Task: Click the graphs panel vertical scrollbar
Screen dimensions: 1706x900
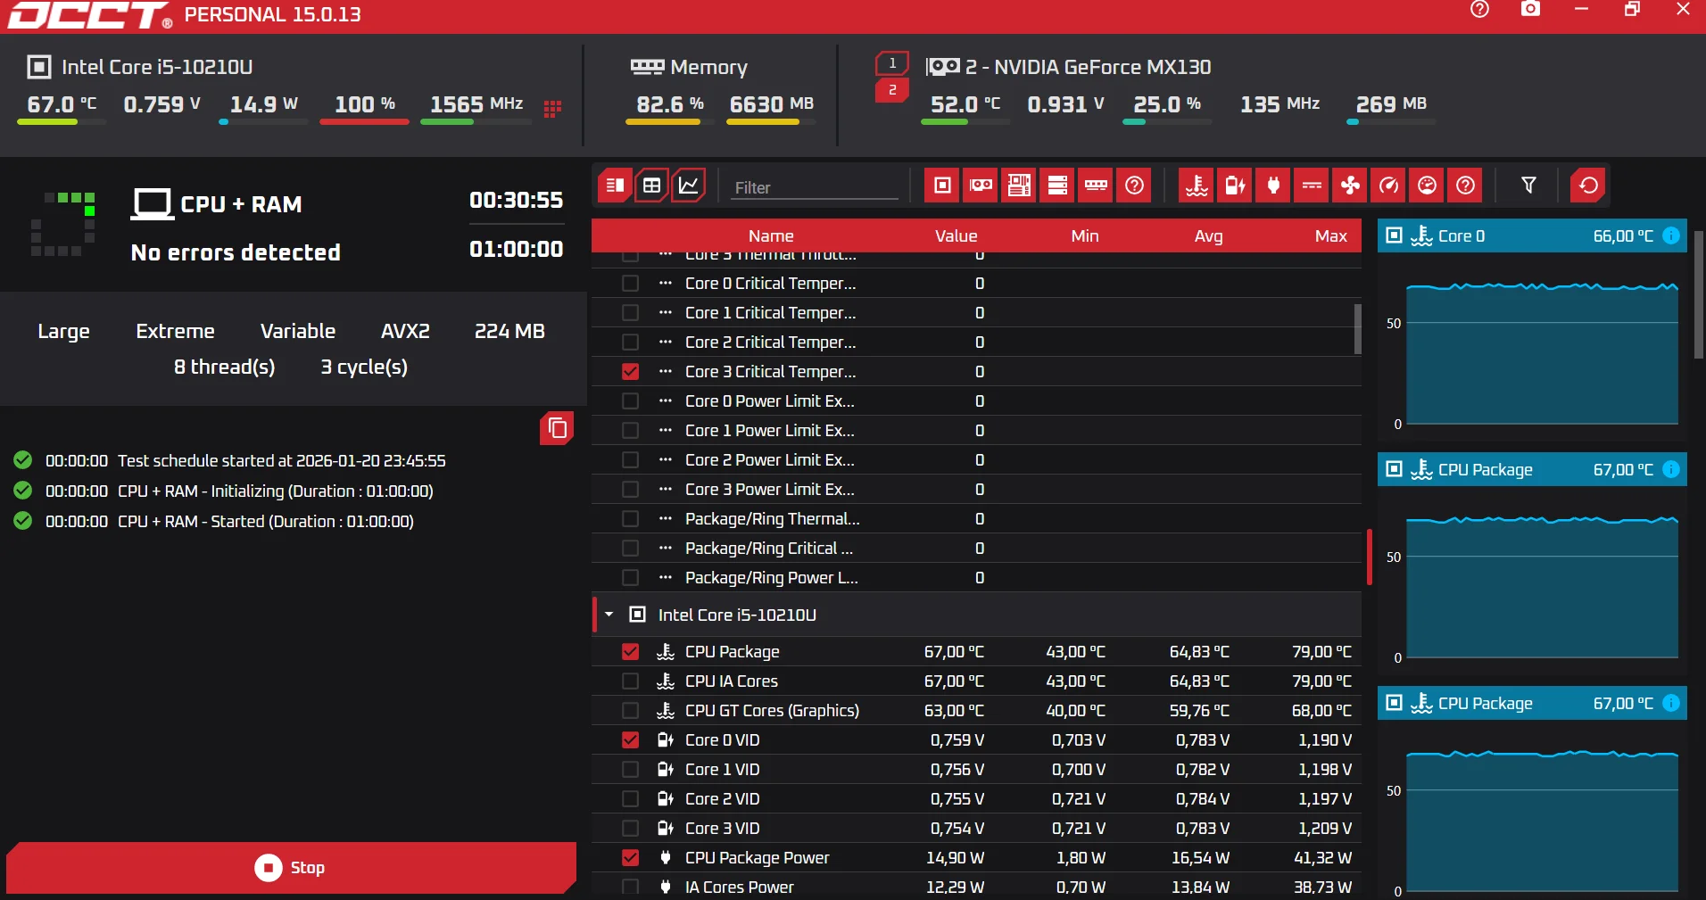Action: coord(1700,294)
